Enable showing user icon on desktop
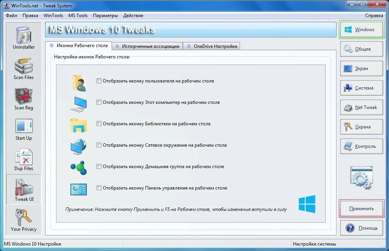The image size is (389, 251). pos(99,81)
